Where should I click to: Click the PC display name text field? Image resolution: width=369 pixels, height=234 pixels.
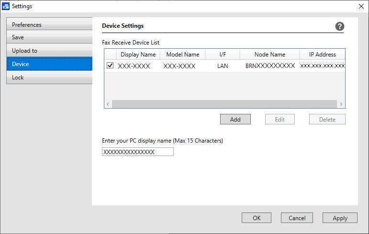138,152
